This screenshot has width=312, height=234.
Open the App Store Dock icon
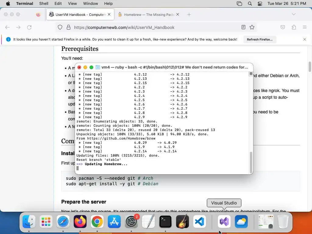[x=114, y=222]
